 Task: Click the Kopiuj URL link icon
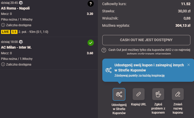(x=139, y=94)
